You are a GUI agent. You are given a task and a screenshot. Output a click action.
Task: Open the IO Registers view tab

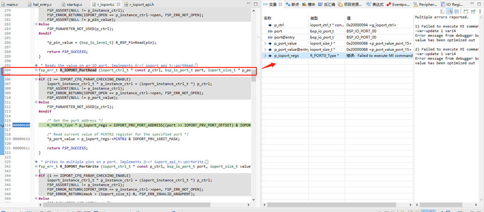(451, 4)
